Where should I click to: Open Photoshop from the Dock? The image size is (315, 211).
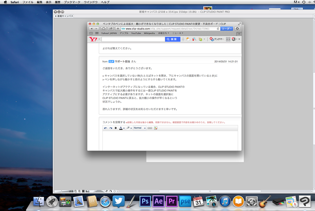coord(145,201)
